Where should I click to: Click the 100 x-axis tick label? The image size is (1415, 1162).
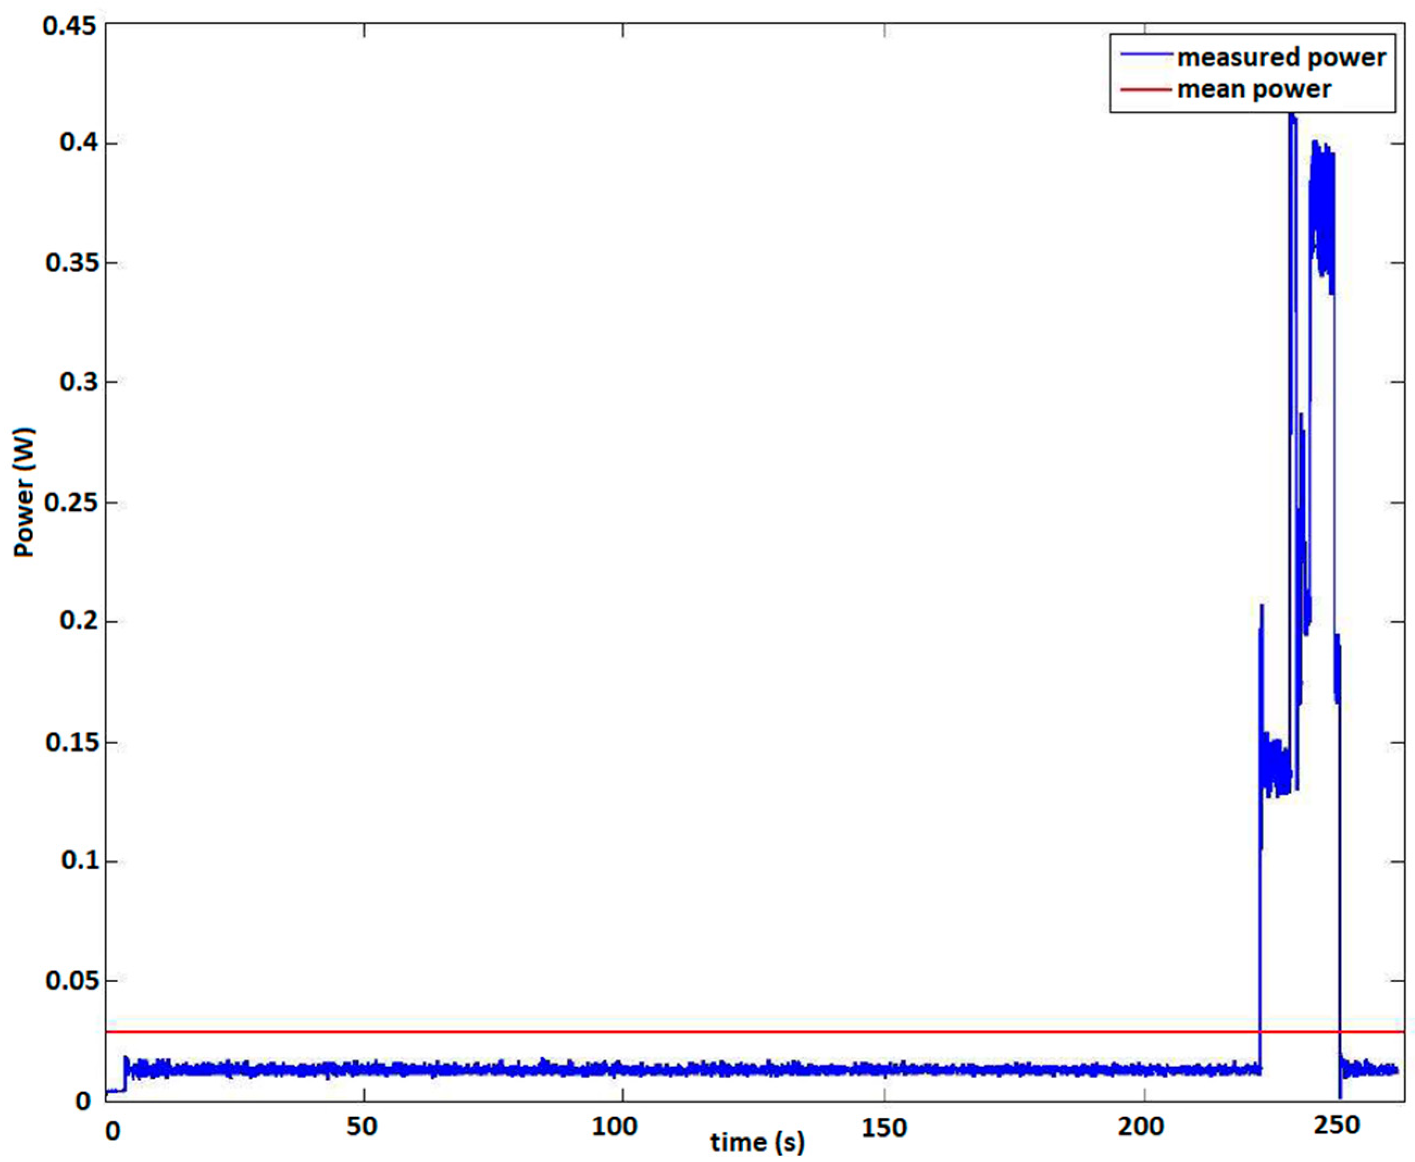click(615, 1127)
